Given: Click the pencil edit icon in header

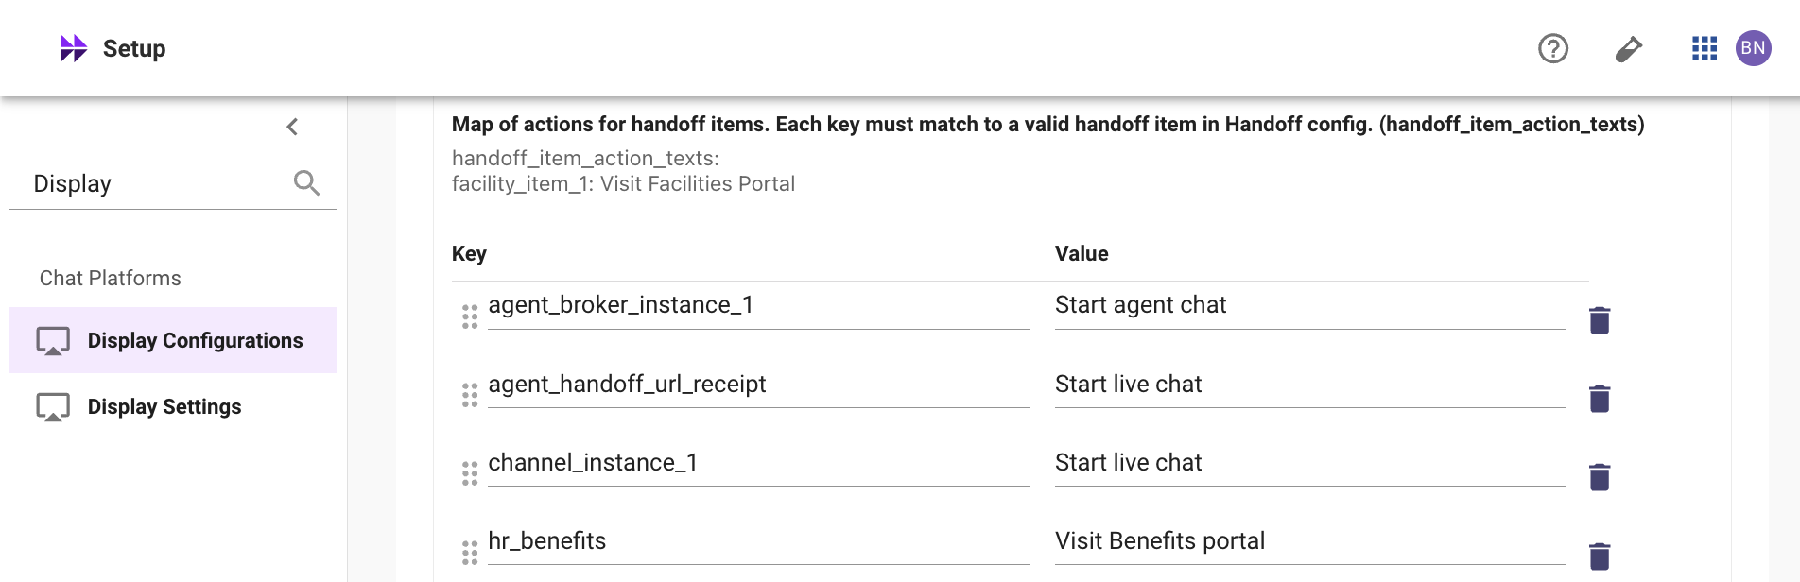Looking at the screenshot, I should (x=1628, y=48).
